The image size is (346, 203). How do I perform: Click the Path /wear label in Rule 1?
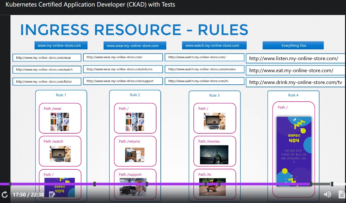(53, 109)
